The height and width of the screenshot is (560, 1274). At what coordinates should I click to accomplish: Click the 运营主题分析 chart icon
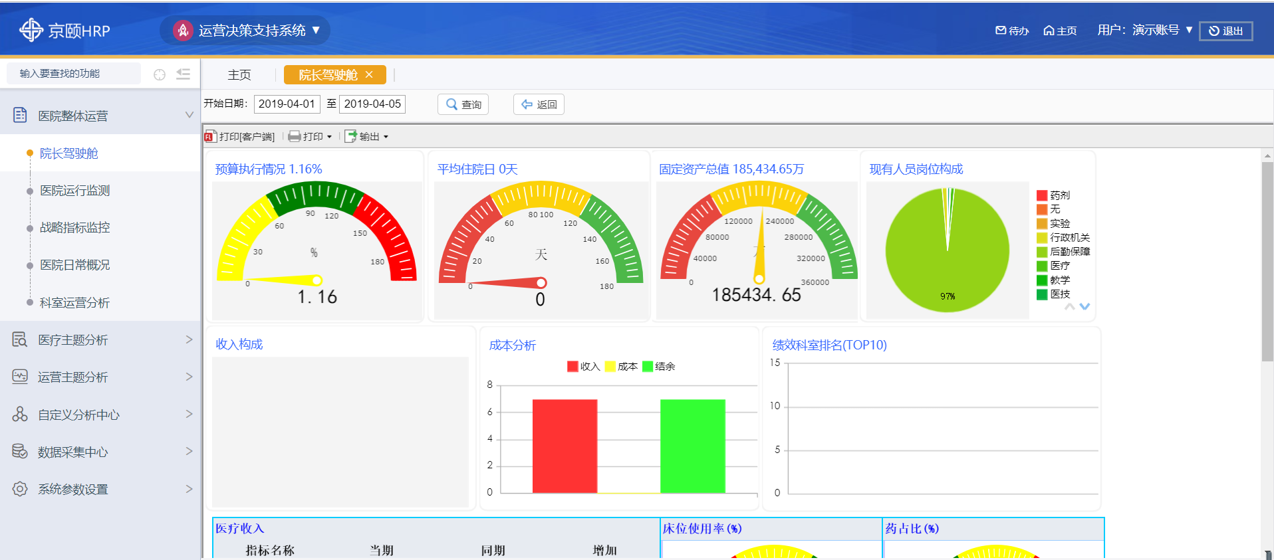coord(20,377)
